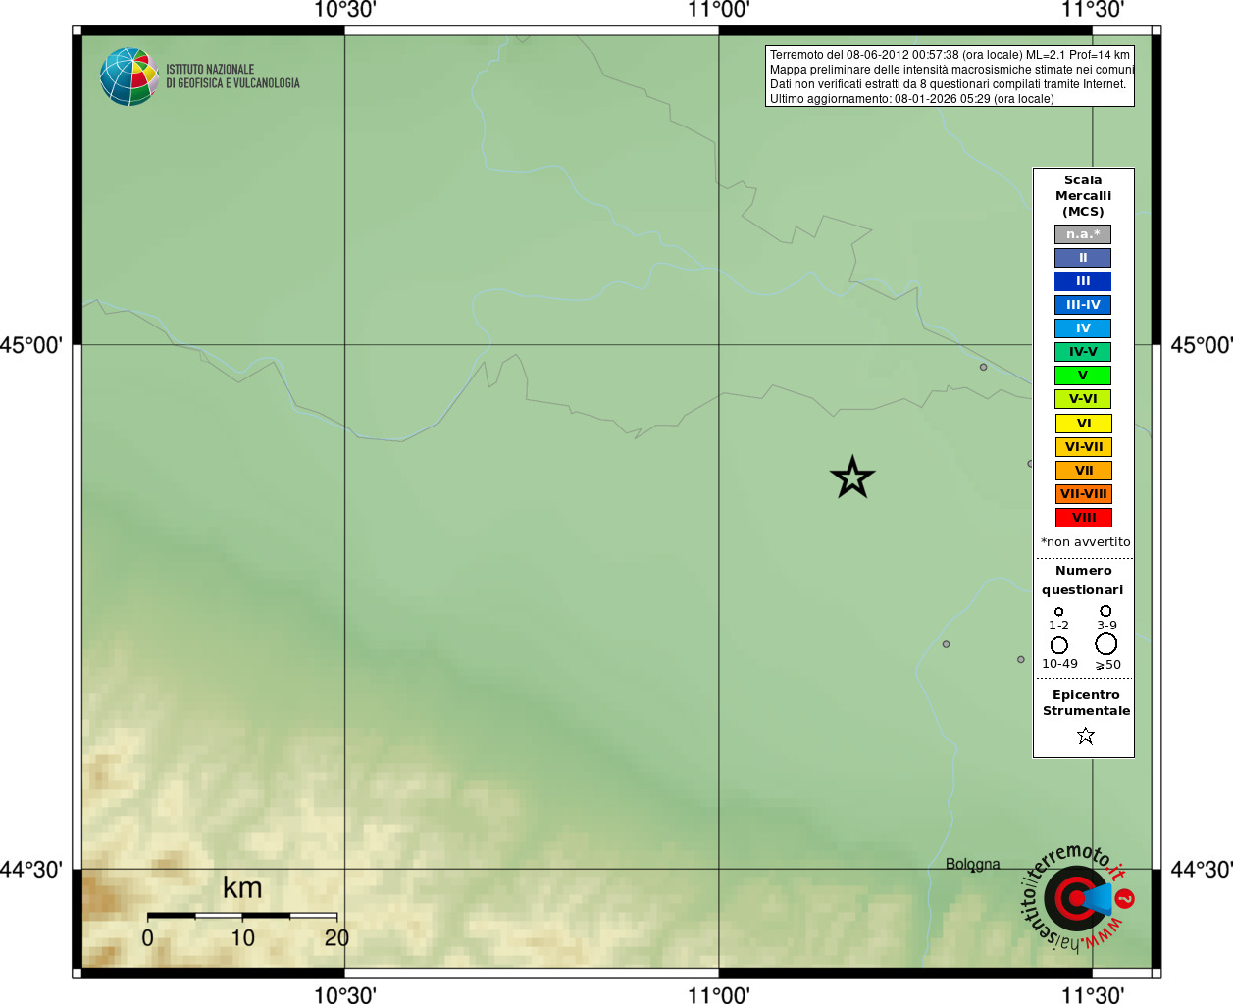The image size is (1233, 1004).
Task: Click the '*non avvertito' note
Action: [1085, 541]
